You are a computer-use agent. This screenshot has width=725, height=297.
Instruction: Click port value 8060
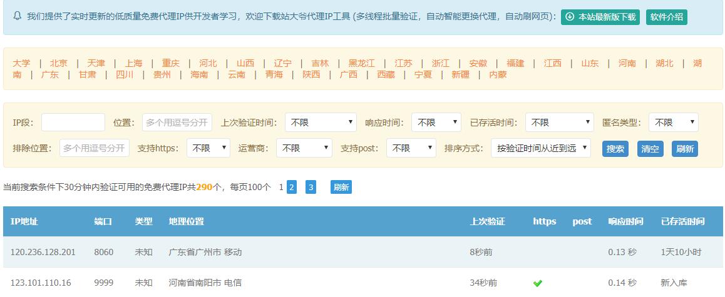(103, 252)
